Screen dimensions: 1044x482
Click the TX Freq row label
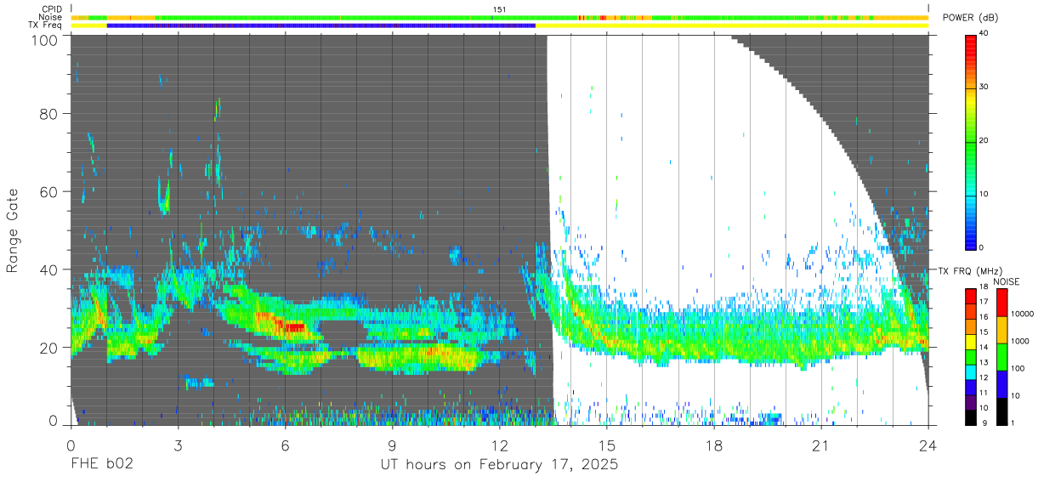click(46, 26)
